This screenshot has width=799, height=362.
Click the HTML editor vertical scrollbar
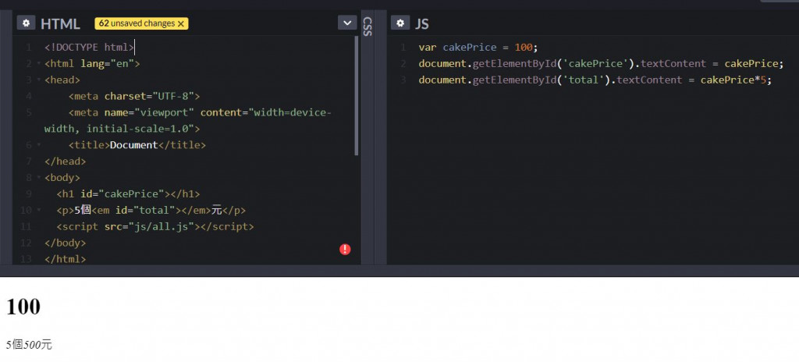(356, 96)
